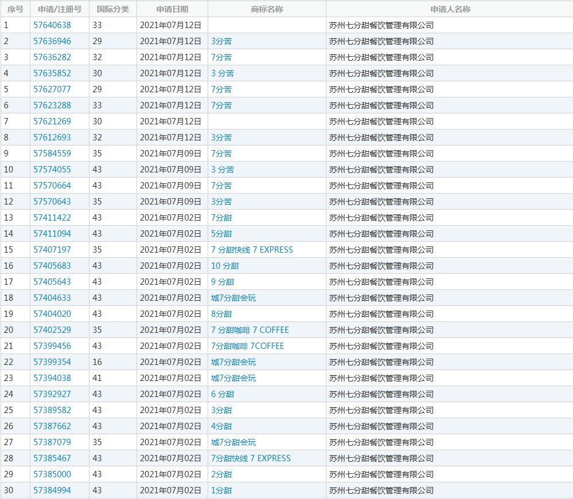Open registration number 57407197

(52, 250)
